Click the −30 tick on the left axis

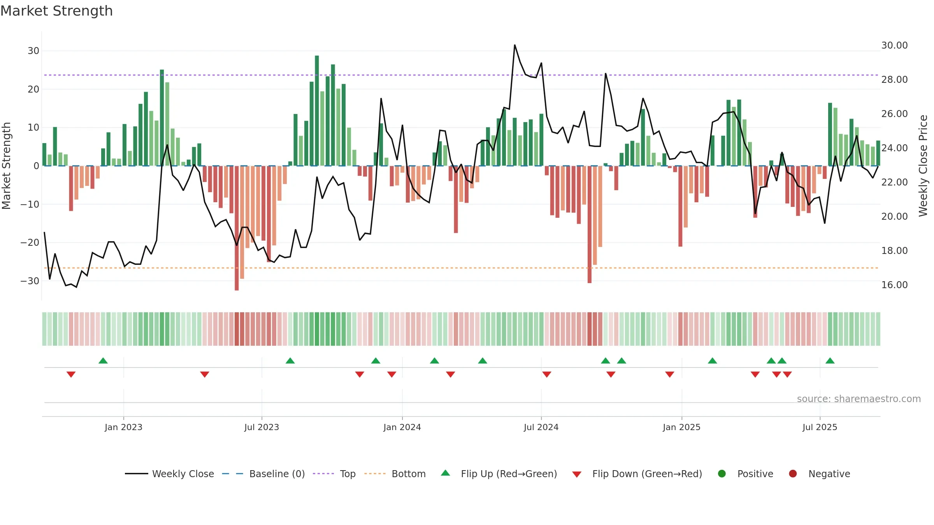(30, 281)
